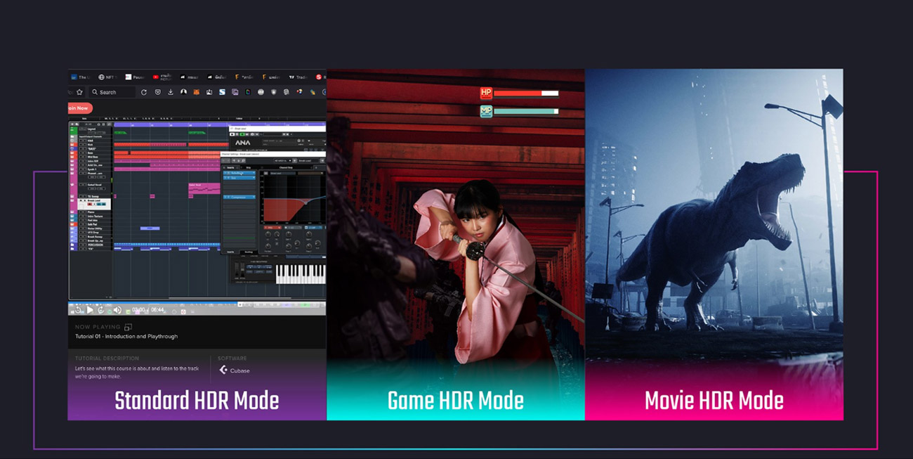Click the blue S extension icon
This screenshot has height=459, width=913.
(222, 92)
